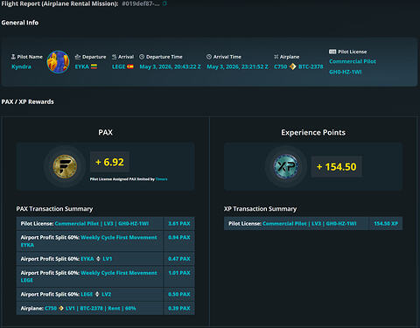Screen dimensions: 420x328
Task: Select the 0.94 PAX amount cell
Action: [x=179, y=241]
